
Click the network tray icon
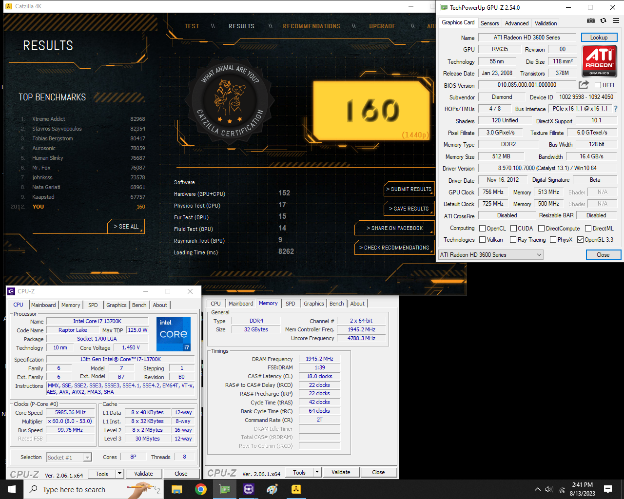(x=562, y=489)
